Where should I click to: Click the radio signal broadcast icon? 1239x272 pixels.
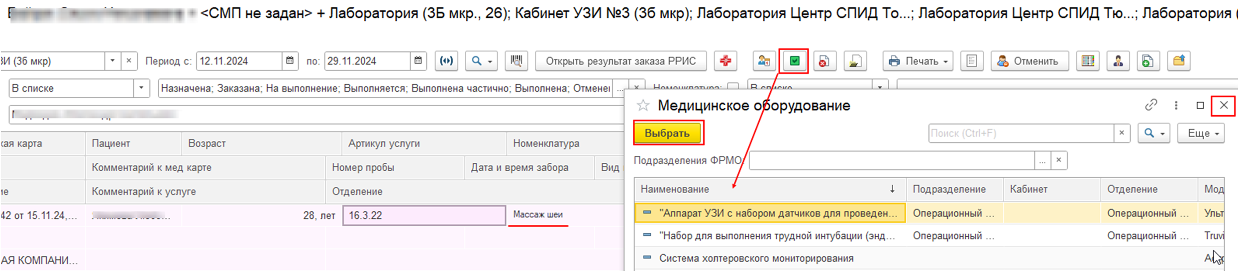tap(446, 61)
